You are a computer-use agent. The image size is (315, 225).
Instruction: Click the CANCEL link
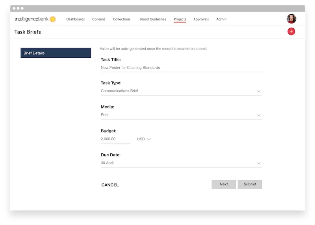(x=110, y=185)
